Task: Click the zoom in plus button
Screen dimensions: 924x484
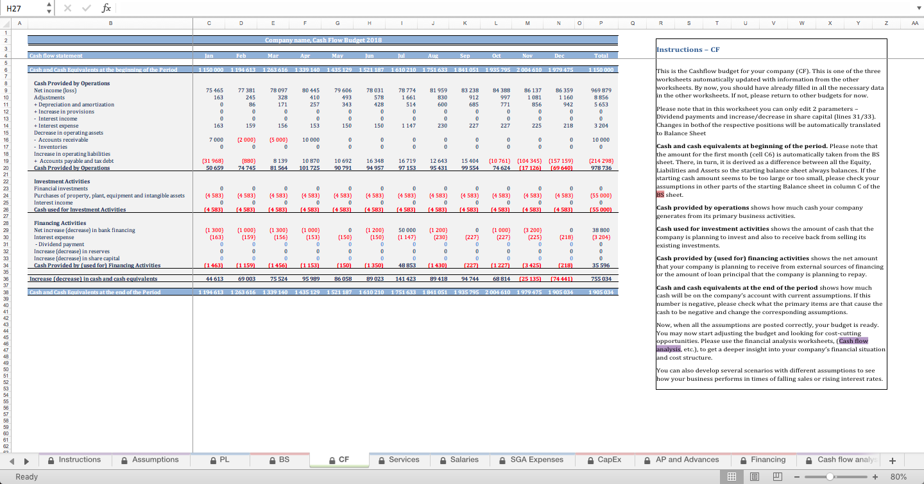Action: coord(874,477)
